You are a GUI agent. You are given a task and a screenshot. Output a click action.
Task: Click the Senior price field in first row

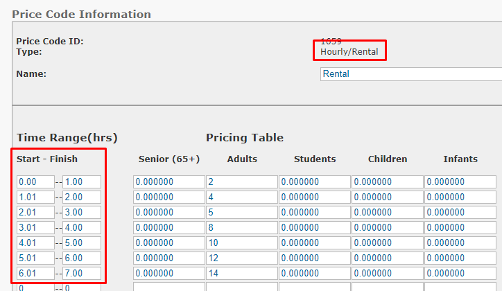168,182
